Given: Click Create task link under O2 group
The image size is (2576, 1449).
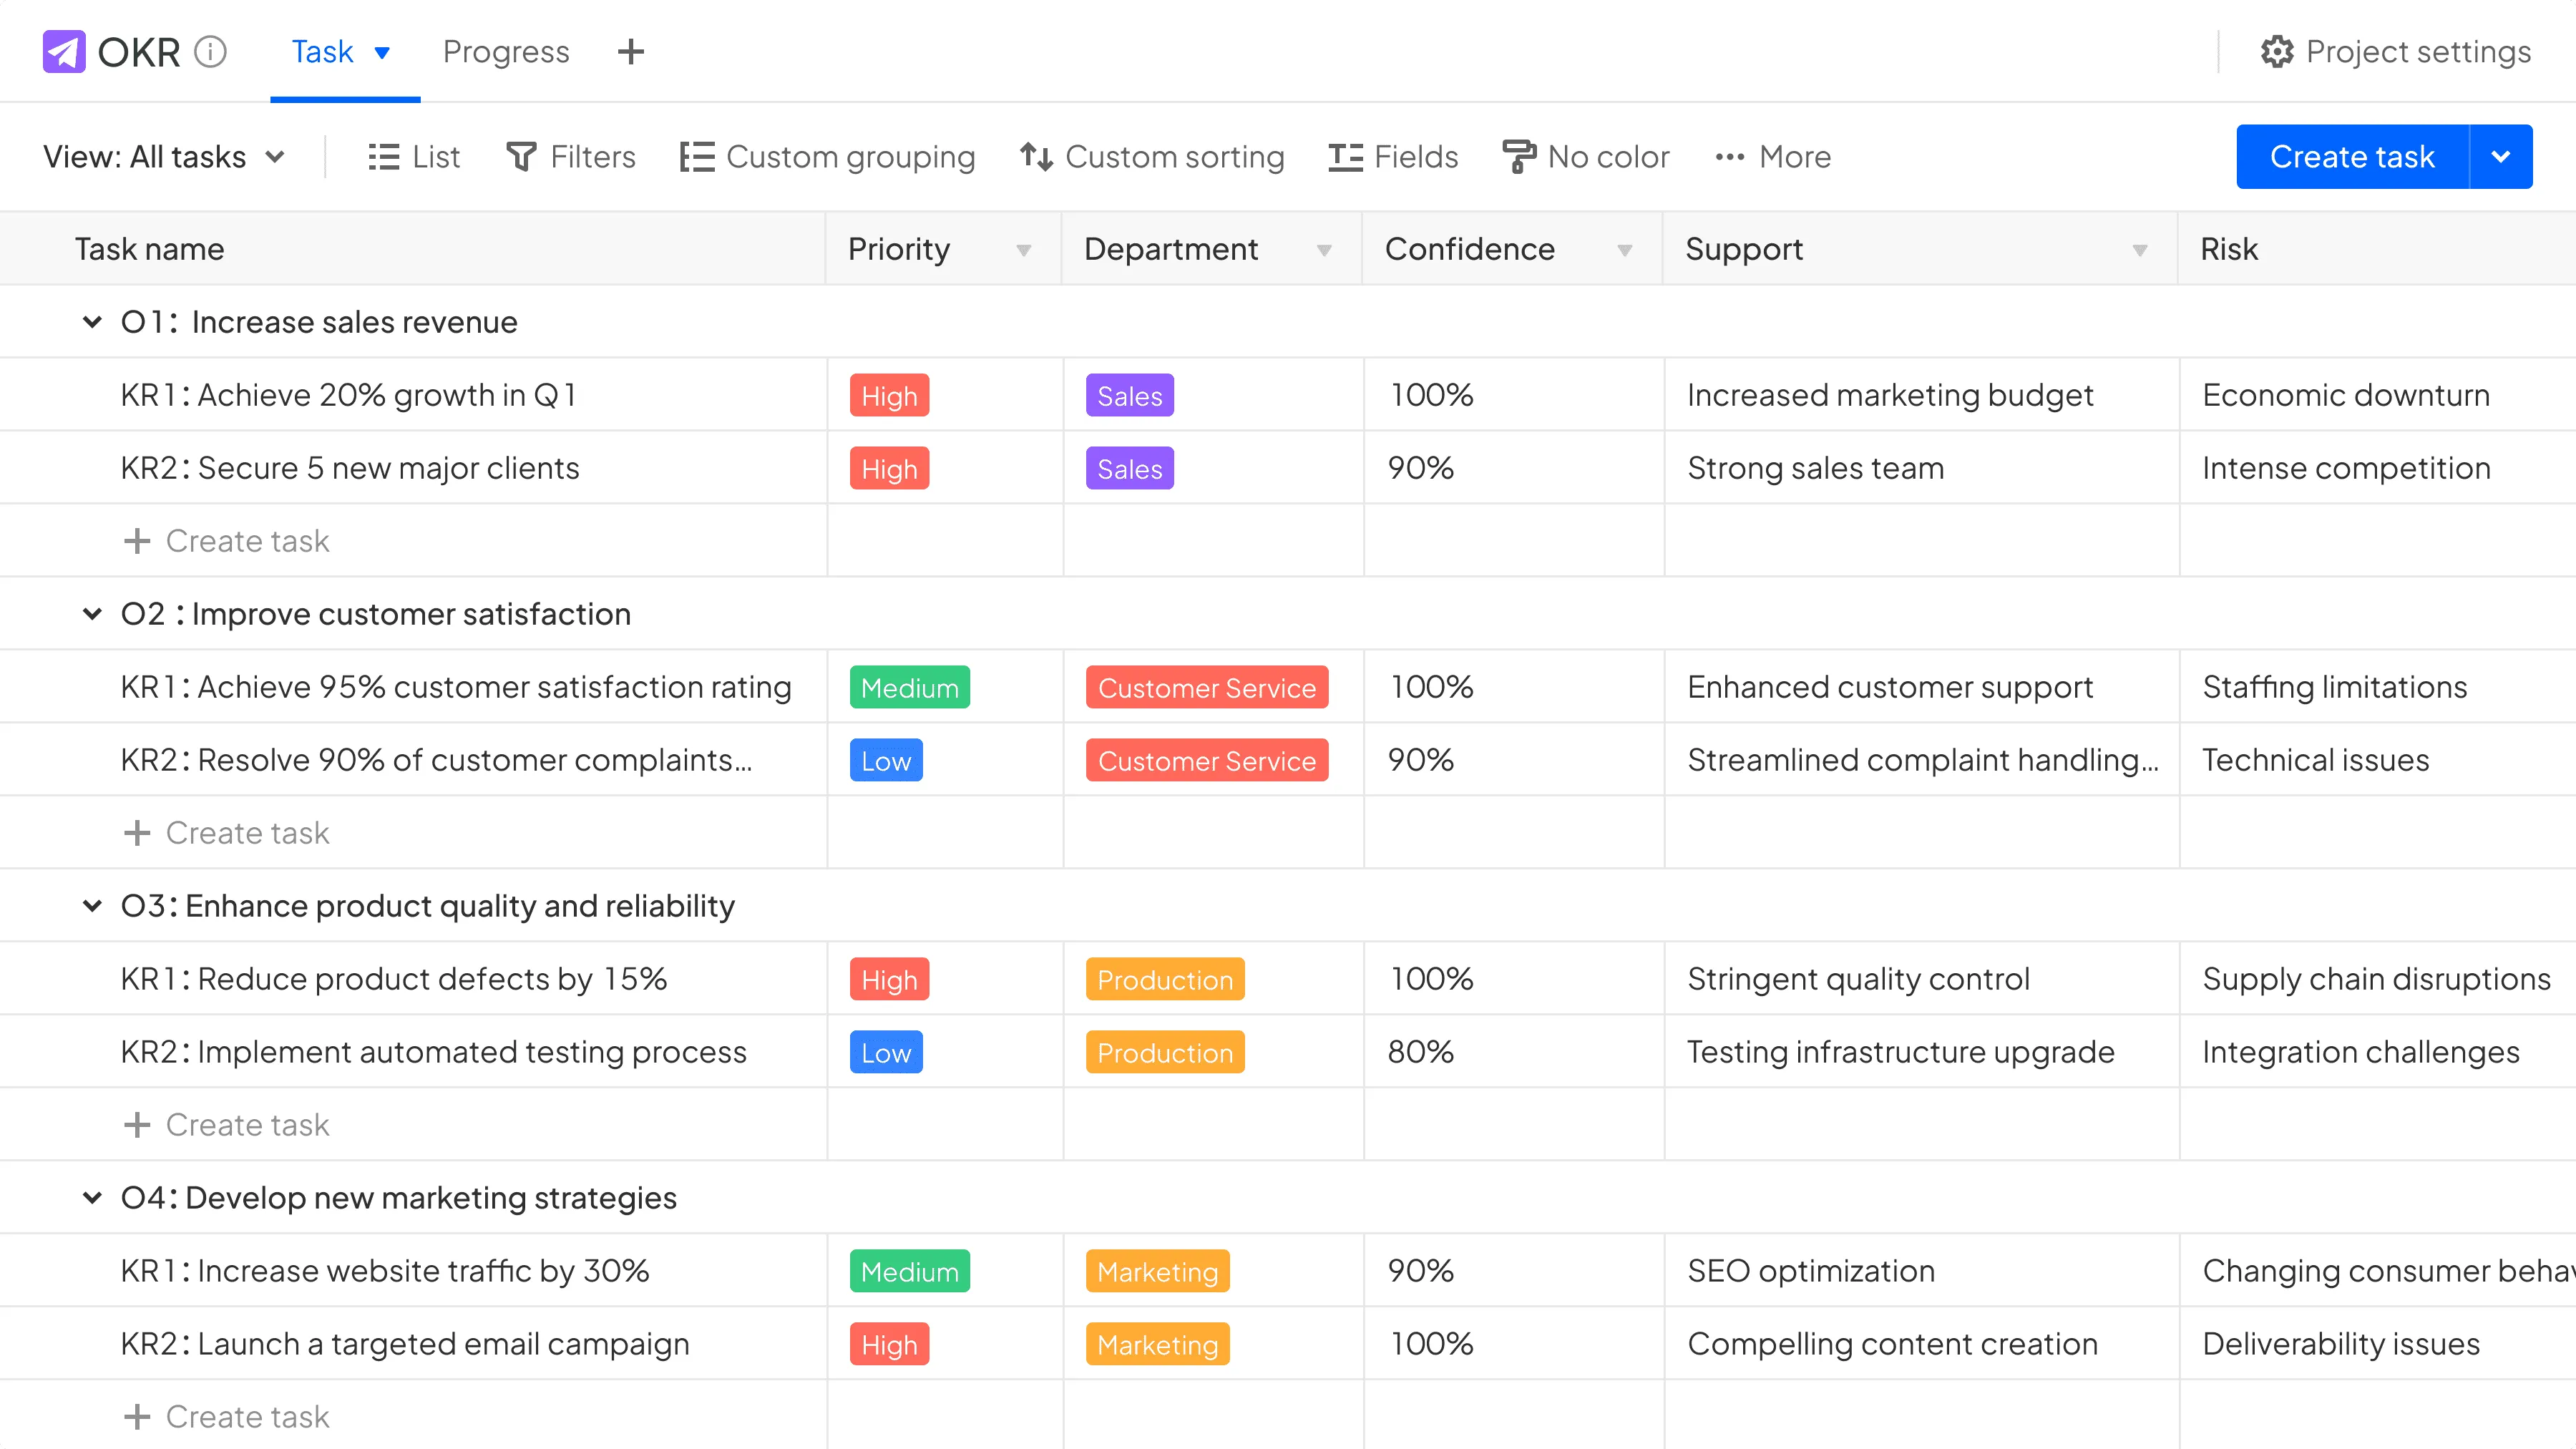Looking at the screenshot, I should 247,833.
